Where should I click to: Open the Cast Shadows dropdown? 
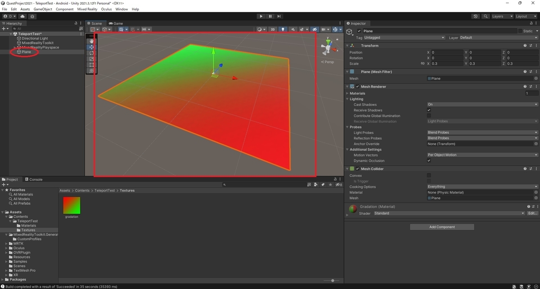(482, 105)
